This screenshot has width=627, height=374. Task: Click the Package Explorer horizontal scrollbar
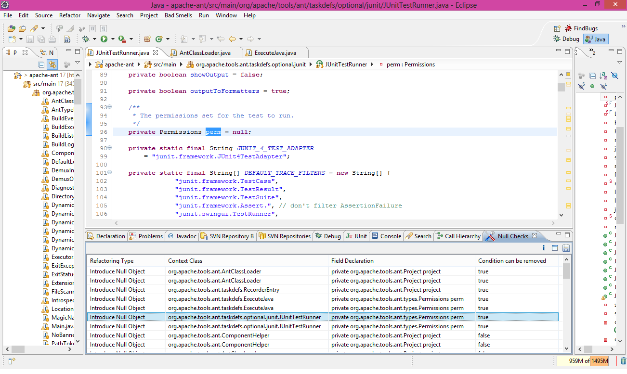[x=39, y=349]
